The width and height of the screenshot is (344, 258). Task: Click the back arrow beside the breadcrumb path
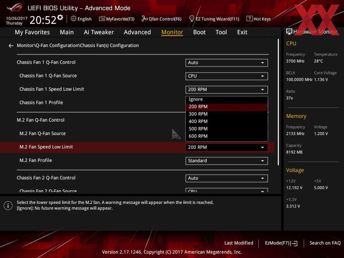[x=11, y=46]
